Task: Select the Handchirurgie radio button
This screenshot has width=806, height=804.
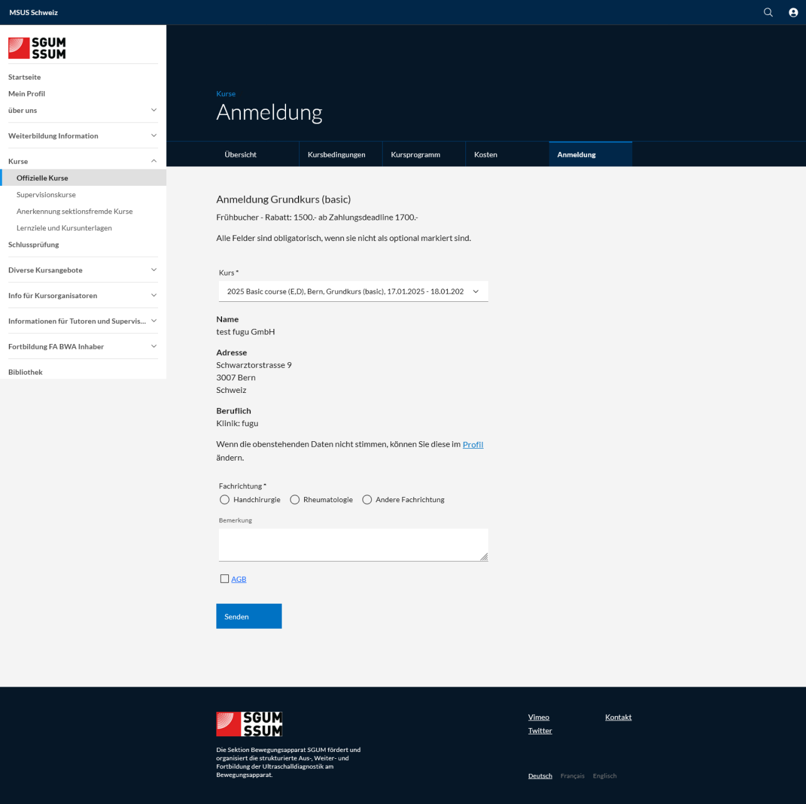Action: point(225,500)
